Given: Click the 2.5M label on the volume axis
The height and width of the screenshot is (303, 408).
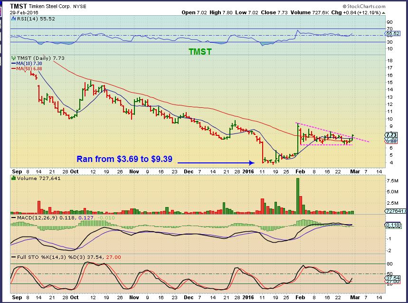Looking at the screenshot, I should tap(392, 203).
